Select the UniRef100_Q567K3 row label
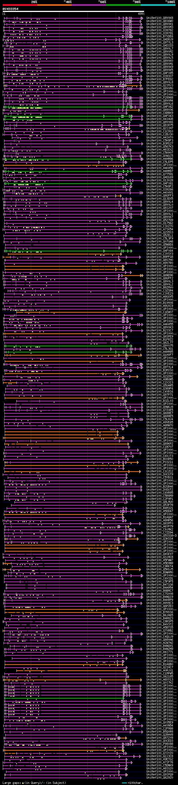 click(x=160, y=146)
